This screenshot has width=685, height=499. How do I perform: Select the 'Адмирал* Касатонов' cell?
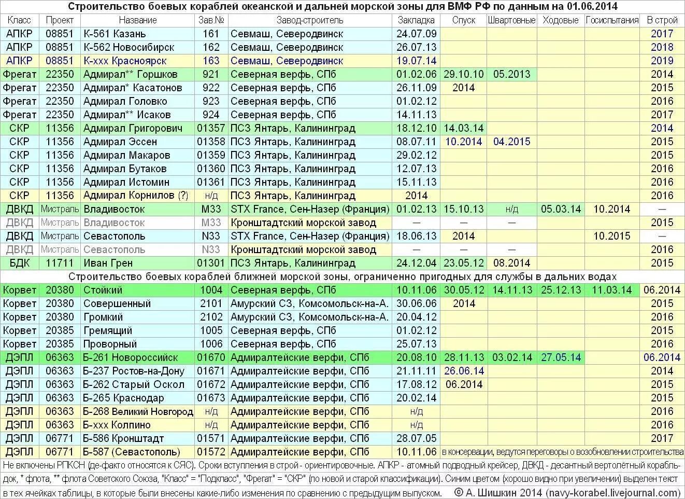138,88
